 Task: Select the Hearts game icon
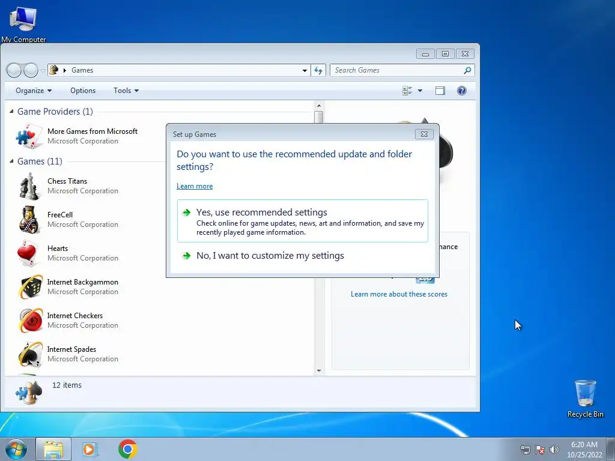point(28,253)
